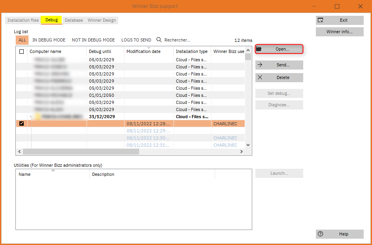Click the log list horizontal scrollbar thumb
This screenshot has width=372, height=245.
81,152
